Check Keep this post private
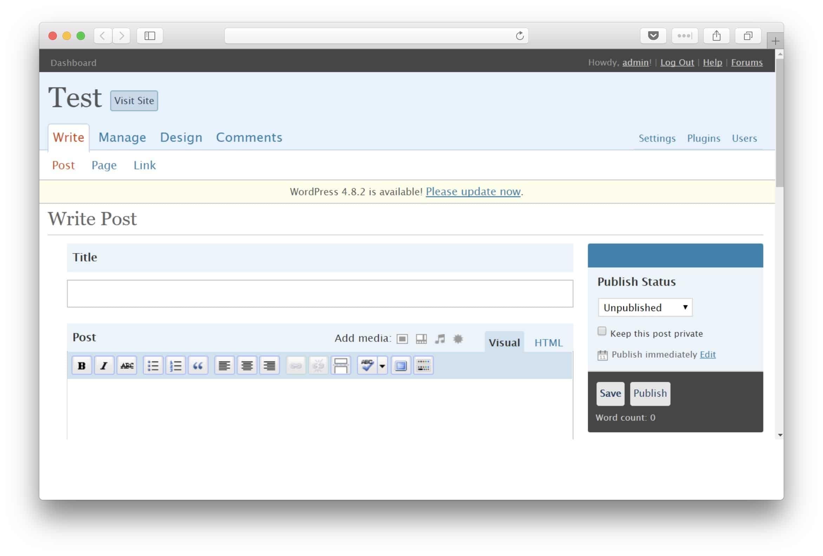823x556 pixels. coord(602,331)
